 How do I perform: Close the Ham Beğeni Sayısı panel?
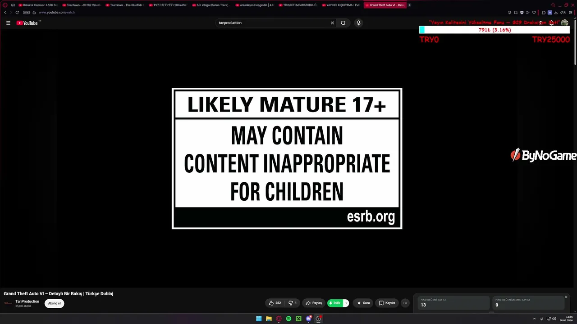566,297
